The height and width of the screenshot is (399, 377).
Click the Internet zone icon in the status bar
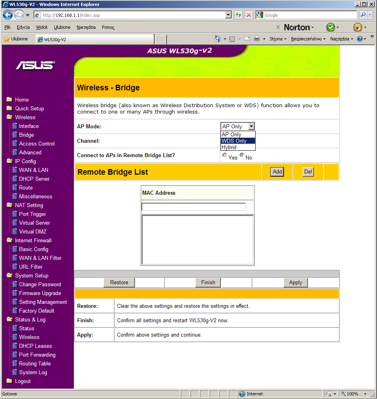242,394
